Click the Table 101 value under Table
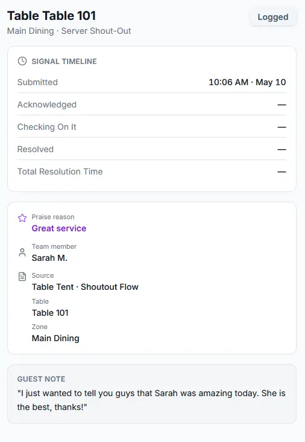 [x=50, y=313]
